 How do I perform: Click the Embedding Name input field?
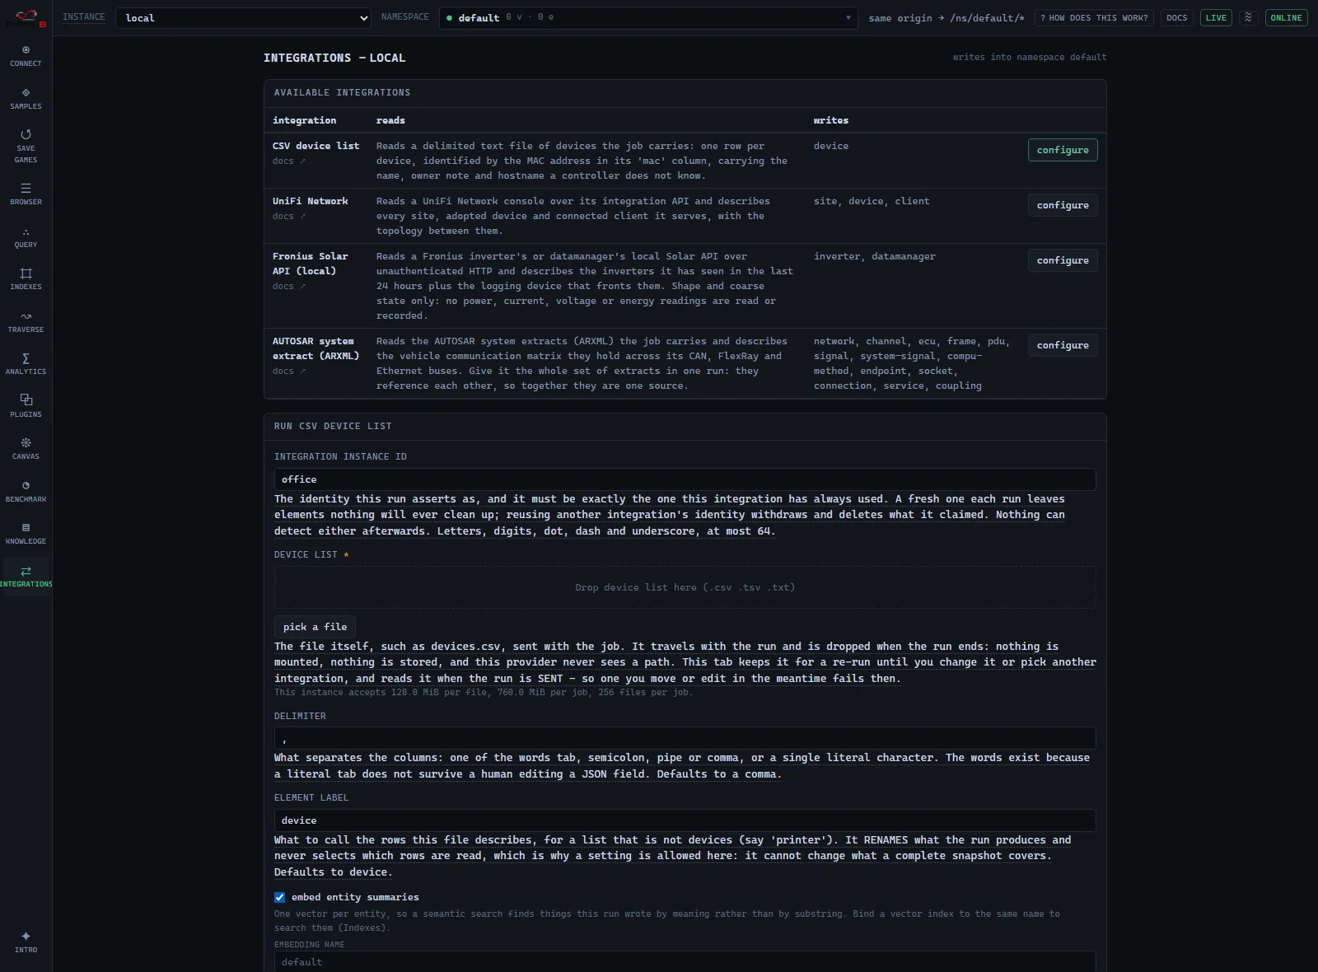click(685, 961)
